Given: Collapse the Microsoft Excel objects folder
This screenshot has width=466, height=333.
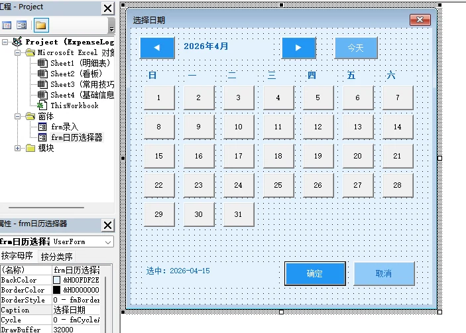Looking at the screenshot, I should 17,52.
